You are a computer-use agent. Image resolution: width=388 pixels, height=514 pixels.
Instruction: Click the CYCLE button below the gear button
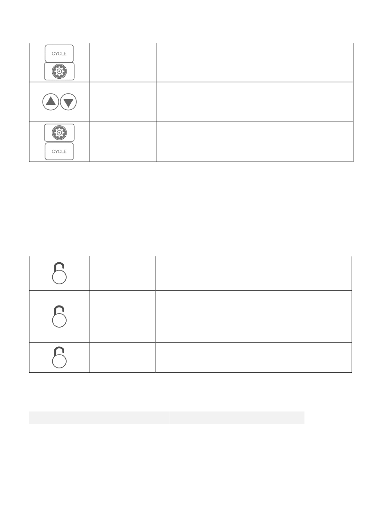59,151
